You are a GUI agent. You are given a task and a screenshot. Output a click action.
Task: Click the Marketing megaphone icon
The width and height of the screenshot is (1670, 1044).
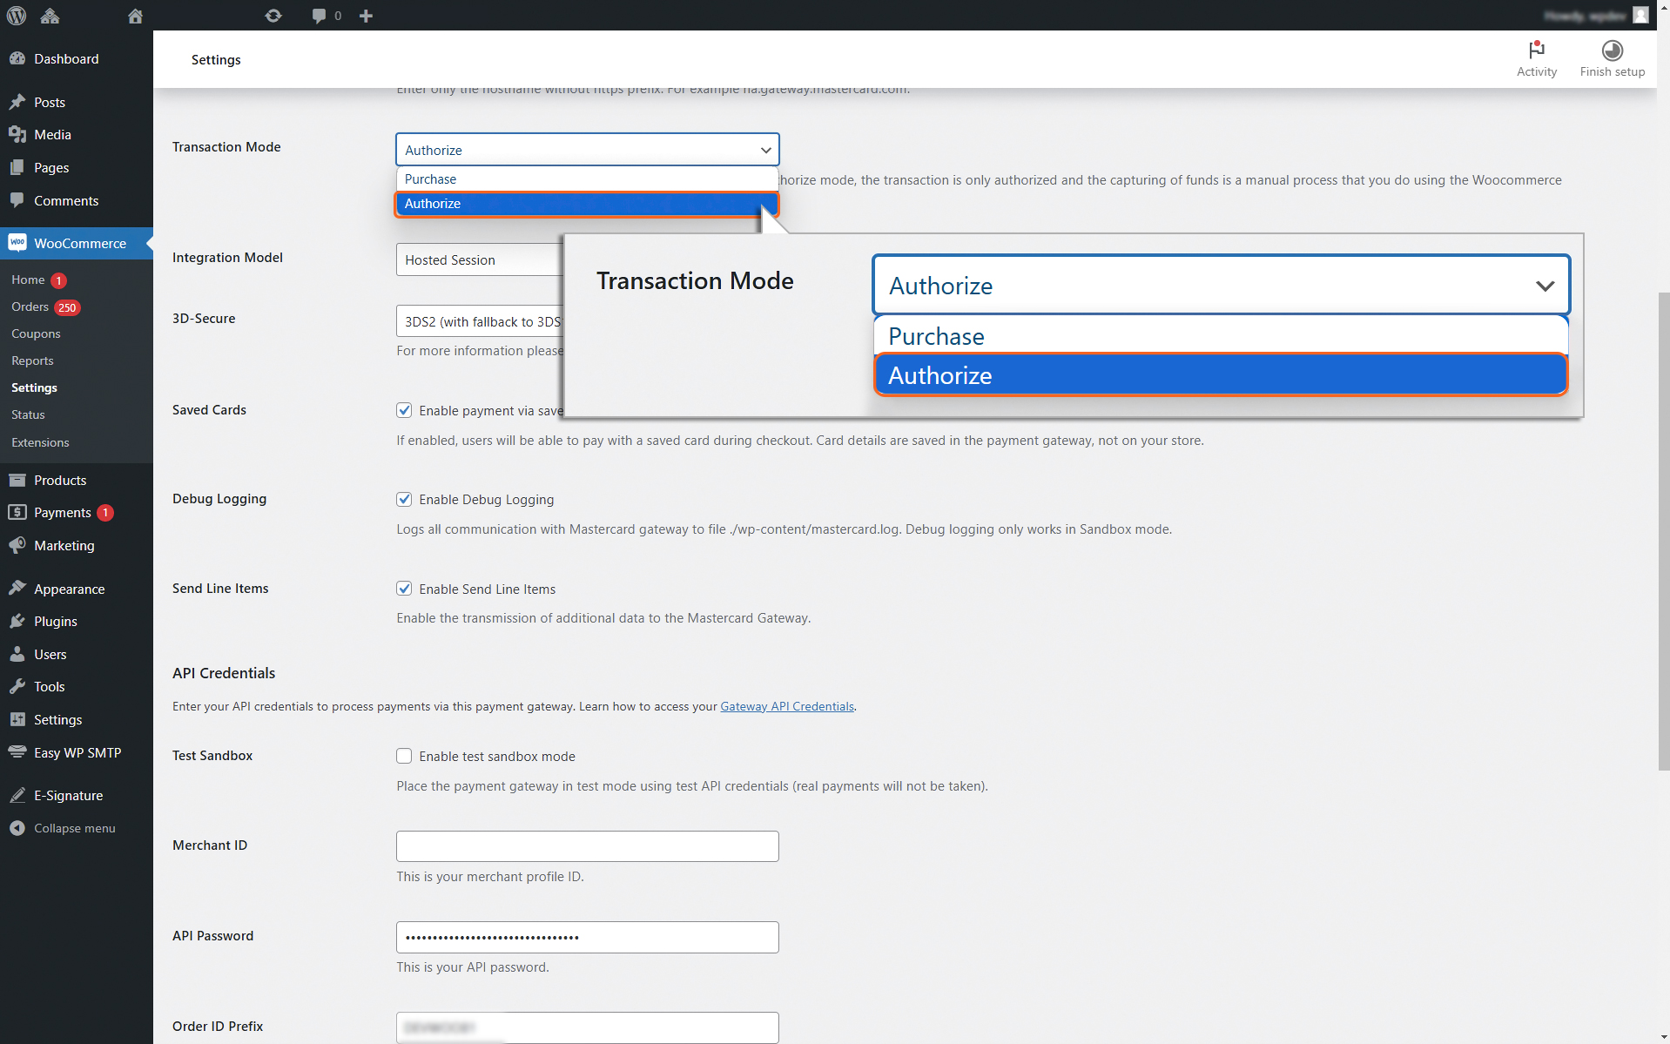pos(17,545)
